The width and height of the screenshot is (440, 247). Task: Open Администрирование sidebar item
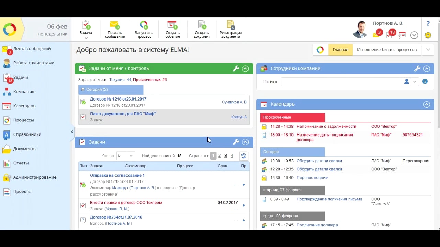pyautogui.click(x=34, y=177)
